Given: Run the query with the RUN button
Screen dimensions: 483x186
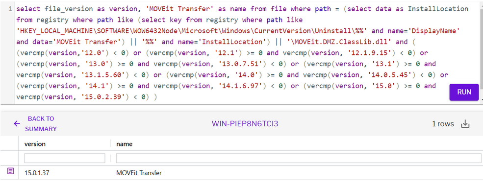Looking at the screenshot, I should click(x=464, y=92).
